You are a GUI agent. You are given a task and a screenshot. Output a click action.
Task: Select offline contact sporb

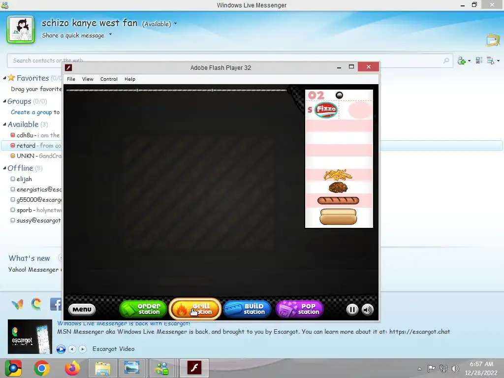[35, 210]
